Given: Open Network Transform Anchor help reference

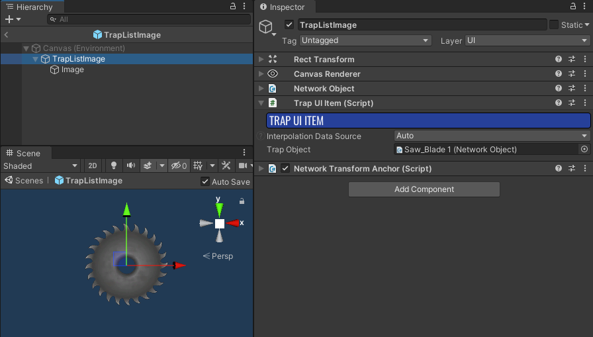Looking at the screenshot, I should [x=558, y=168].
